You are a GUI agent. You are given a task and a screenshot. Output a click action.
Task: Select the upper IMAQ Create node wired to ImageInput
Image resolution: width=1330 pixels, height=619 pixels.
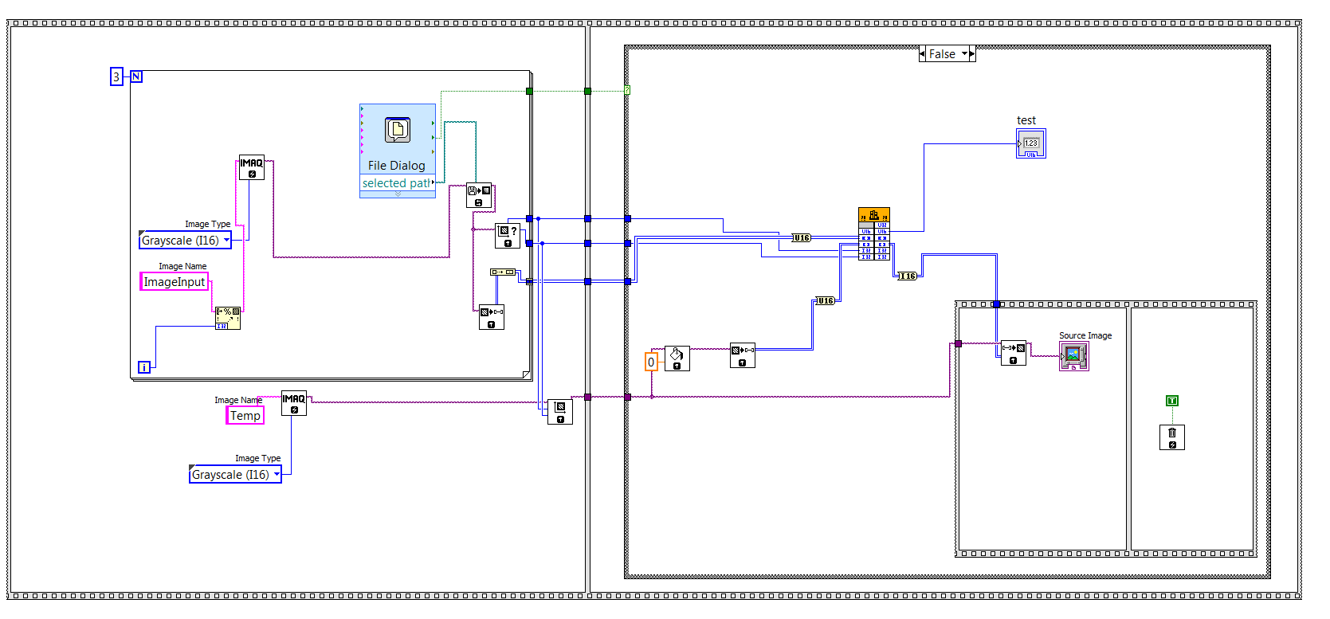[252, 167]
